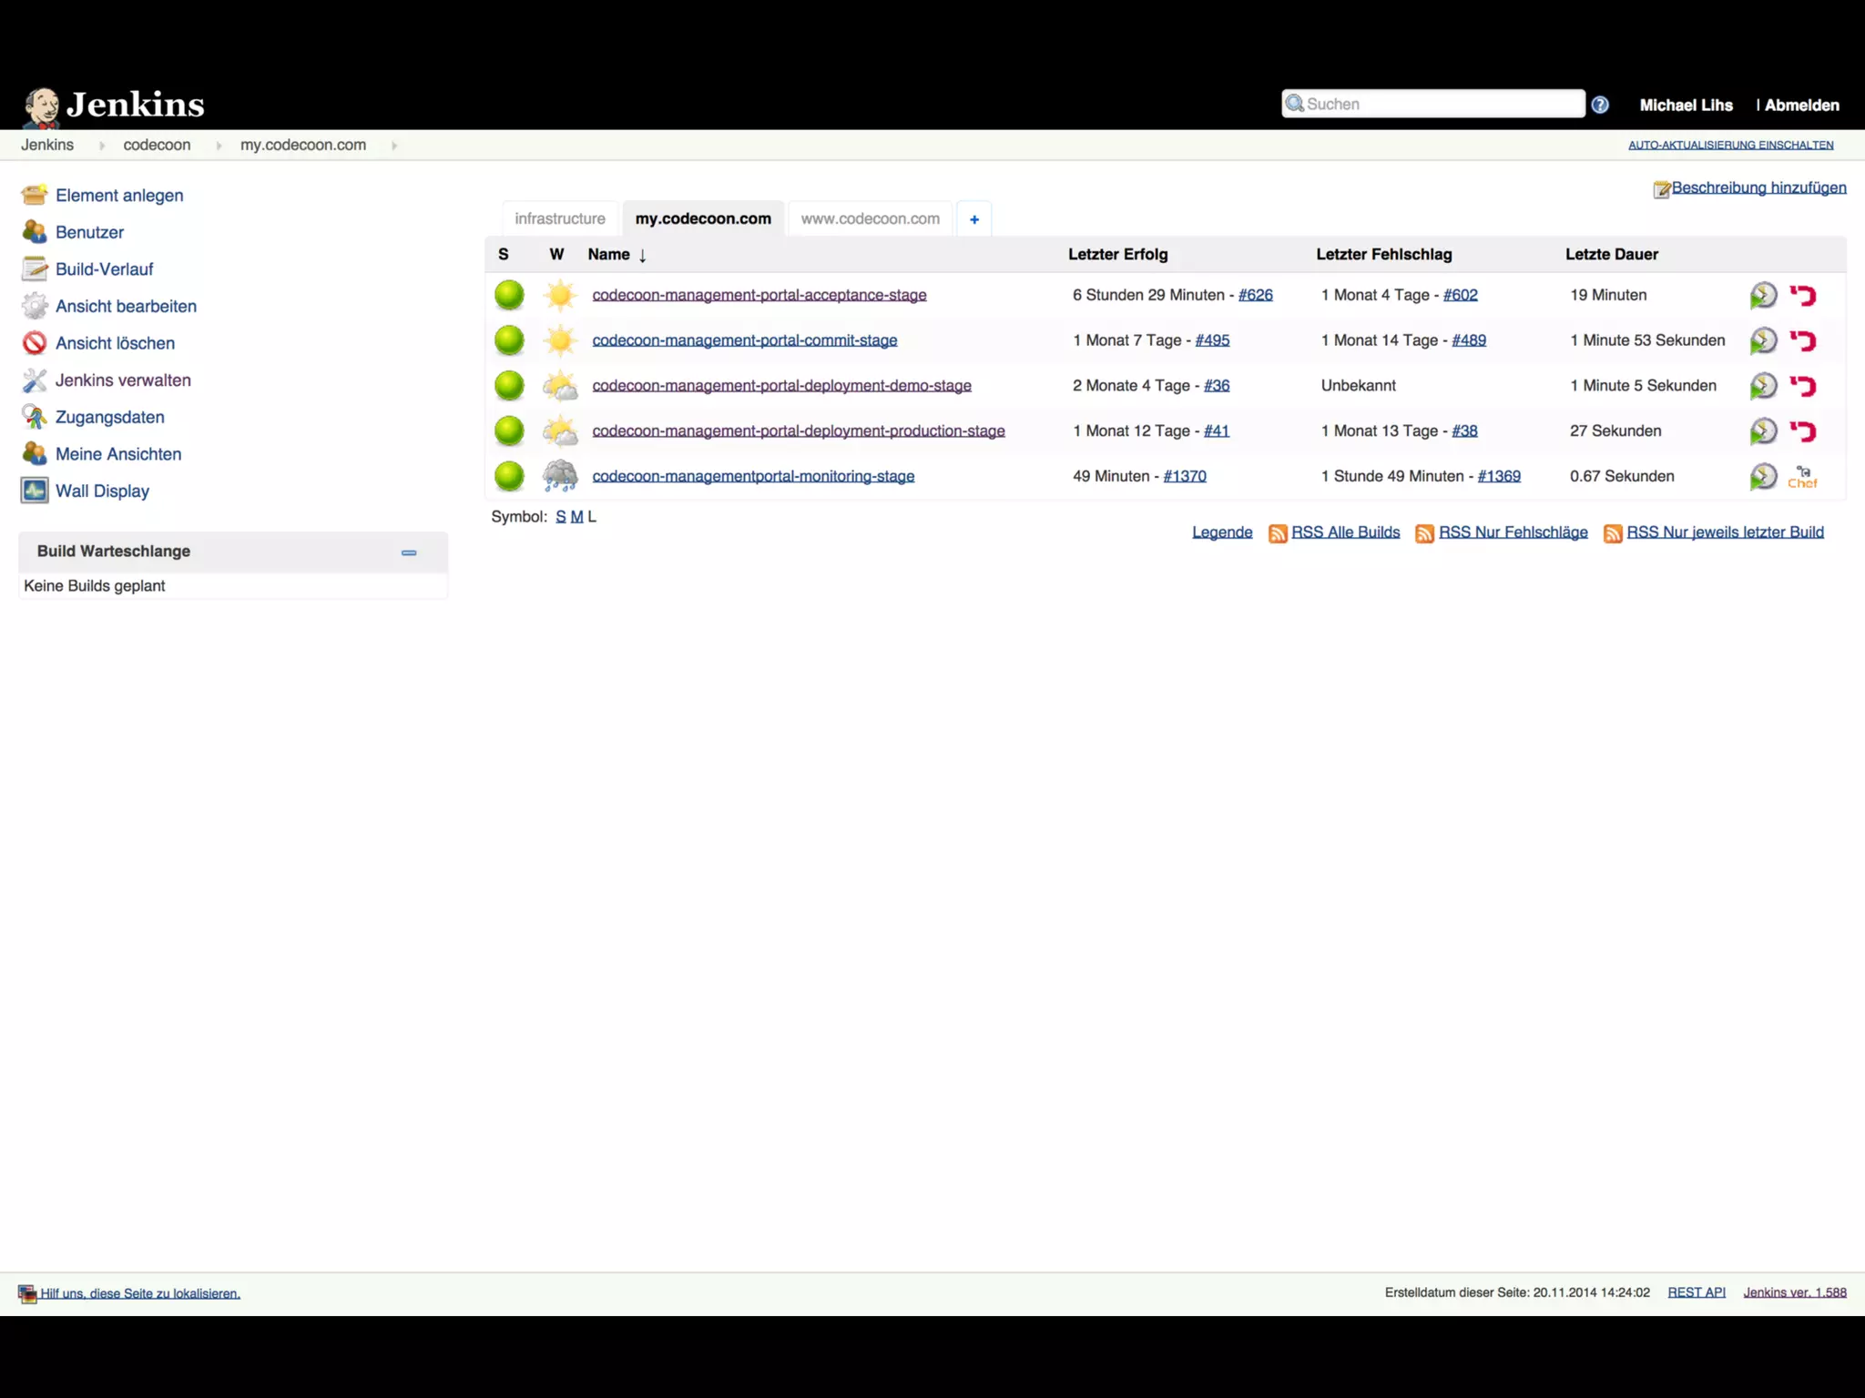Open Jenkins verwalten tools icon
Screen dimensions: 1865x1398
click(x=35, y=380)
